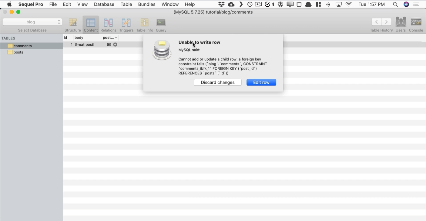Open Spotlight search
Viewport: 426px width, 221px height.
[395, 4]
